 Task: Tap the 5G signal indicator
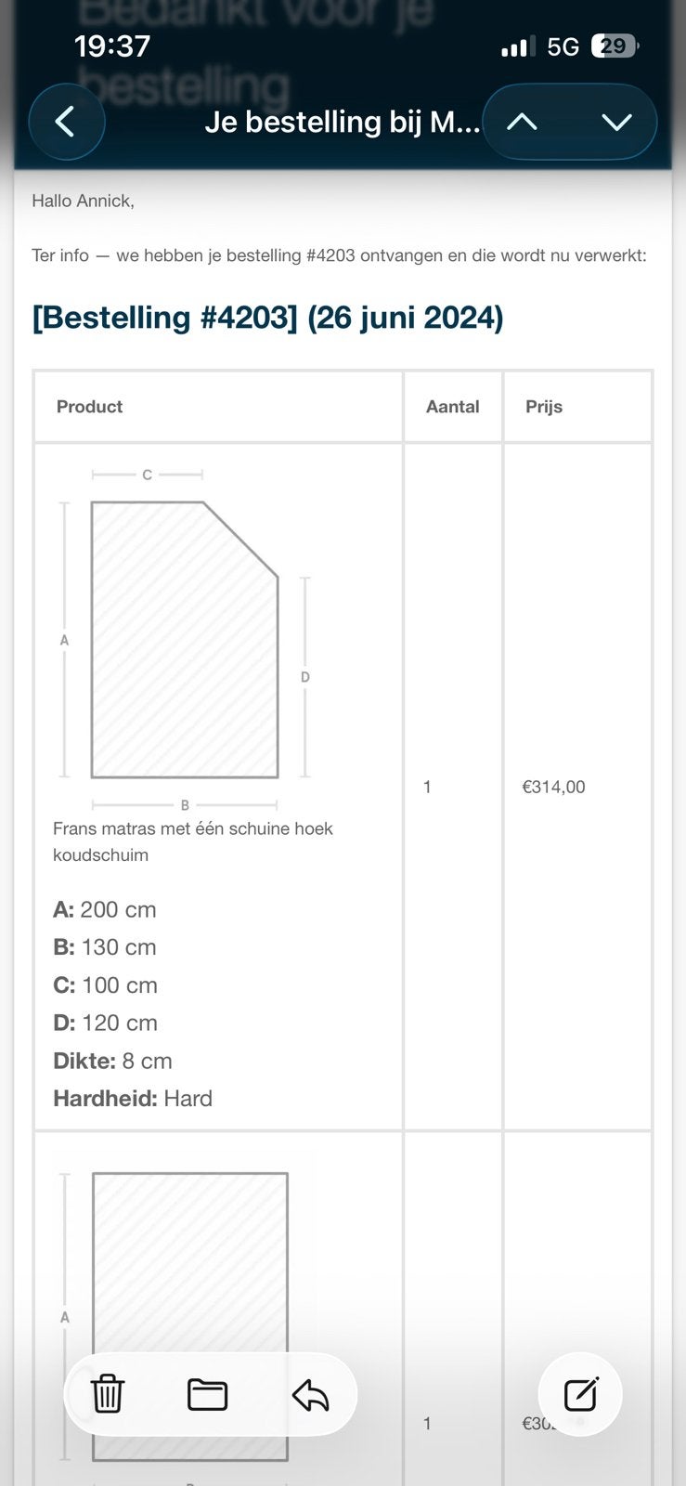(563, 46)
